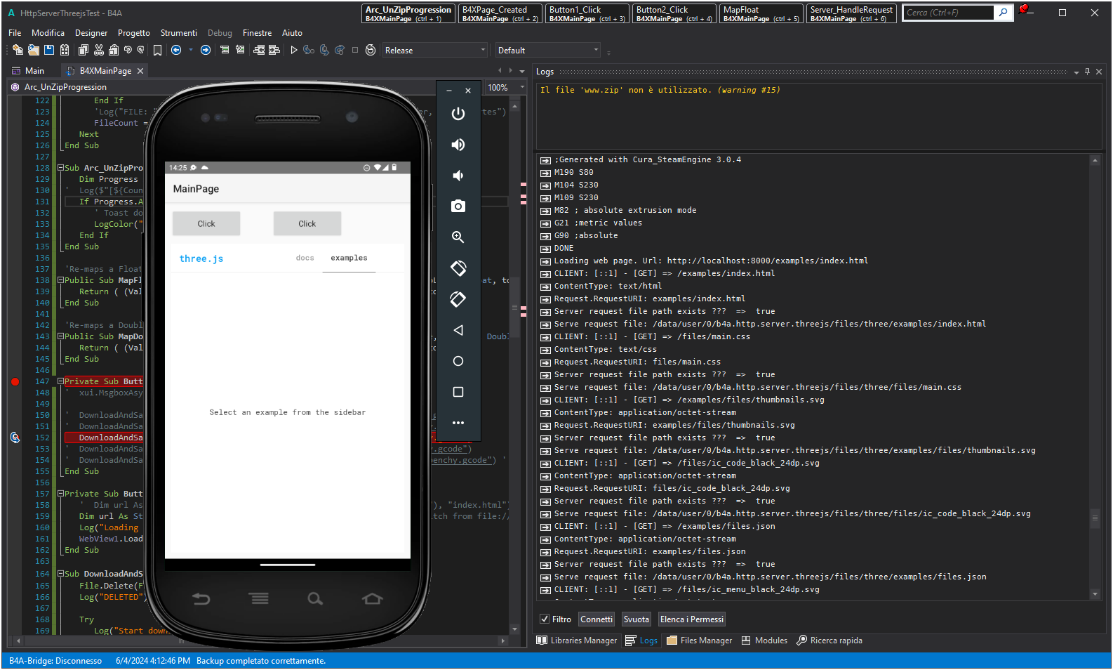Toggle bookmark using the toolbar bookmark icon
1113x670 pixels.
tap(157, 50)
